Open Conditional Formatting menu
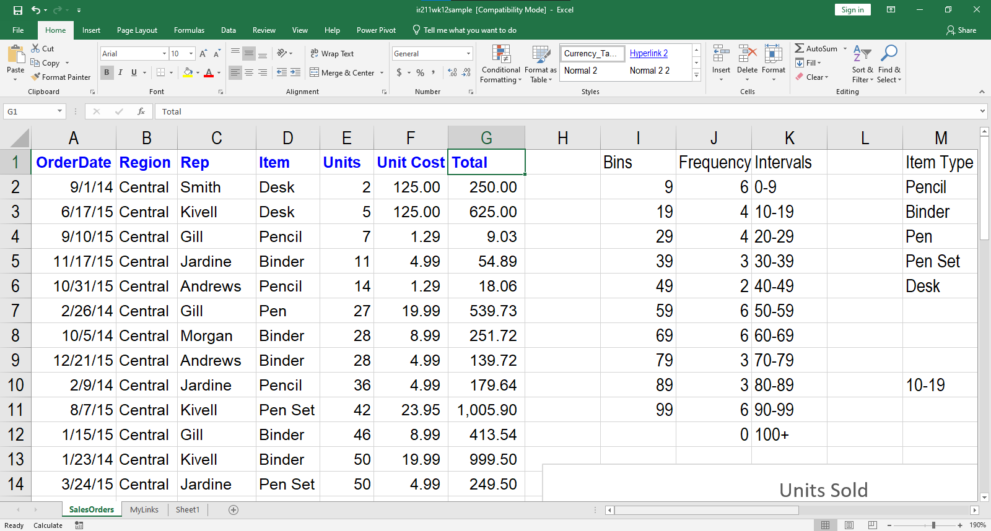991x531 pixels. point(500,64)
